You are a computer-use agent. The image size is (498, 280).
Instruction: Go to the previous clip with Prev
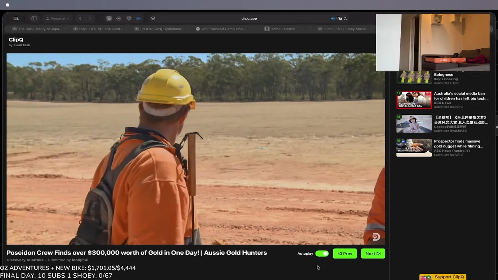pos(345,254)
